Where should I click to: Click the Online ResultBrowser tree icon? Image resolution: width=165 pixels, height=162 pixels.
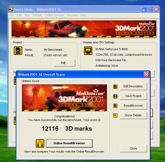40,143
